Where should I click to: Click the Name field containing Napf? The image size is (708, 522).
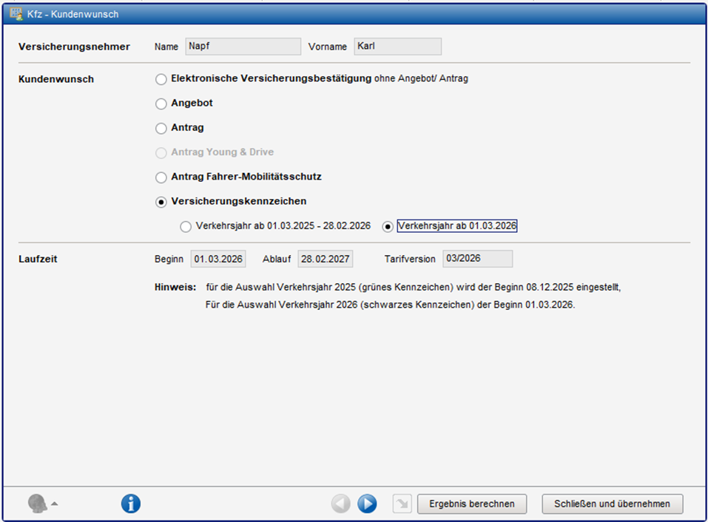coord(243,47)
